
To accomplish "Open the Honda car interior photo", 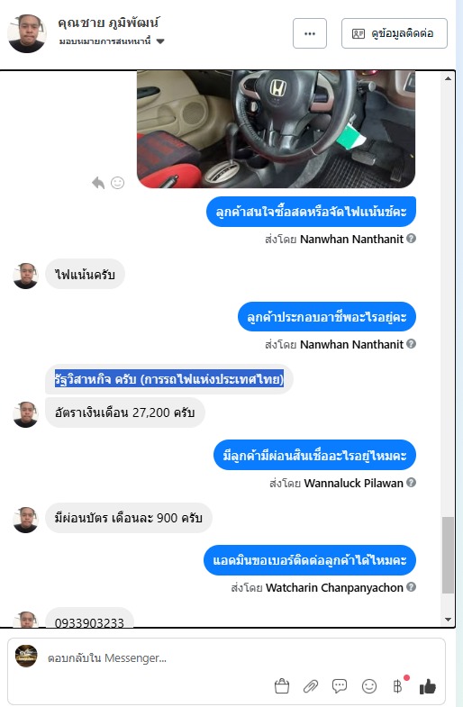I will pos(276,129).
